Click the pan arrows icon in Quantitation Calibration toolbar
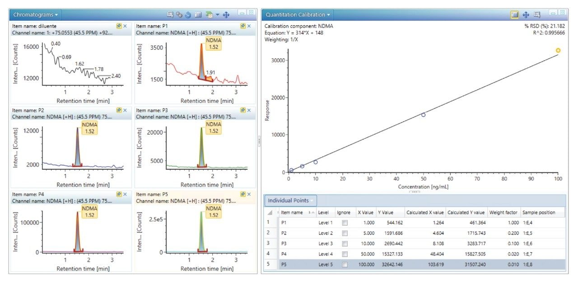The height and width of the screenshot is (284, 578). click(x=526, y=14)
